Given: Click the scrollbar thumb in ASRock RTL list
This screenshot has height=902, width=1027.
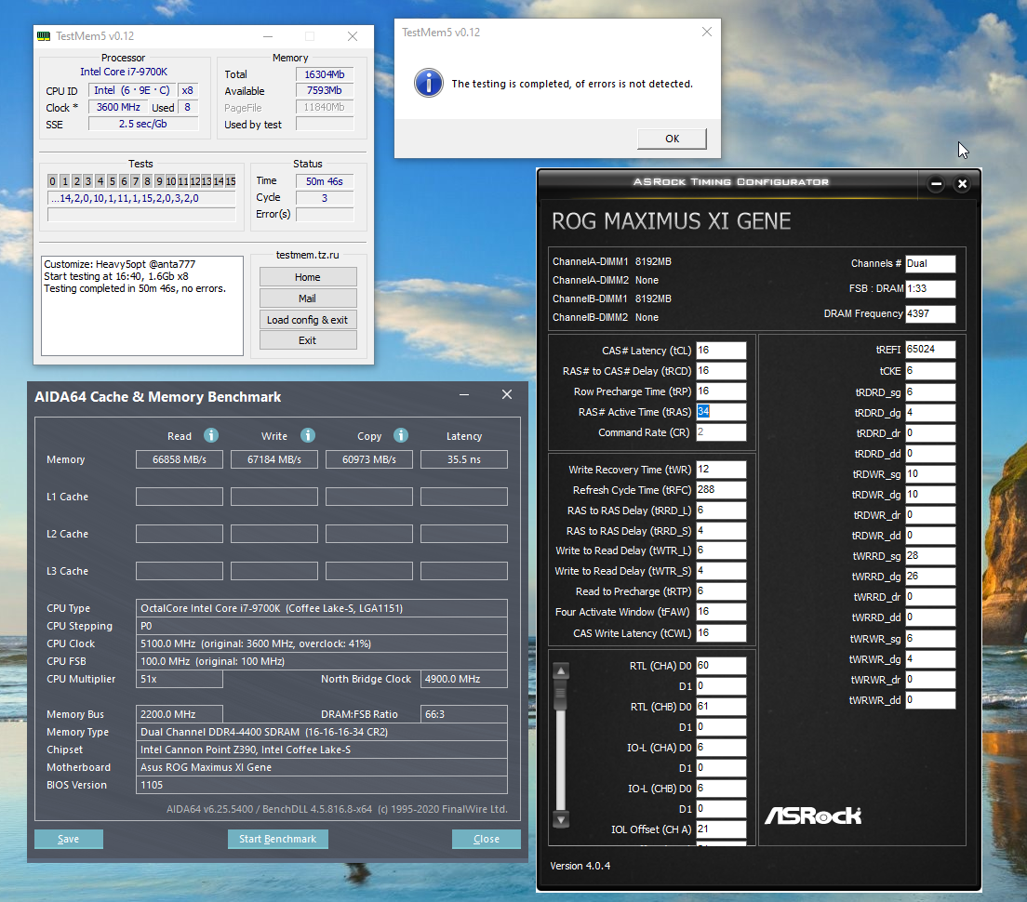Looking at the screenshot, I should tap(561, 696).
